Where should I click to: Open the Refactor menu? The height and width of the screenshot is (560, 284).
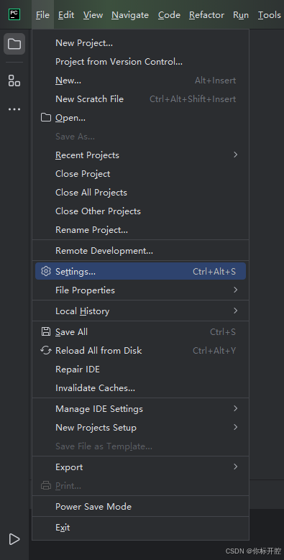click(206, 14)
